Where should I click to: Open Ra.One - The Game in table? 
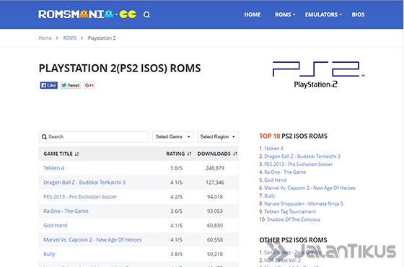(x=66, y=211)
